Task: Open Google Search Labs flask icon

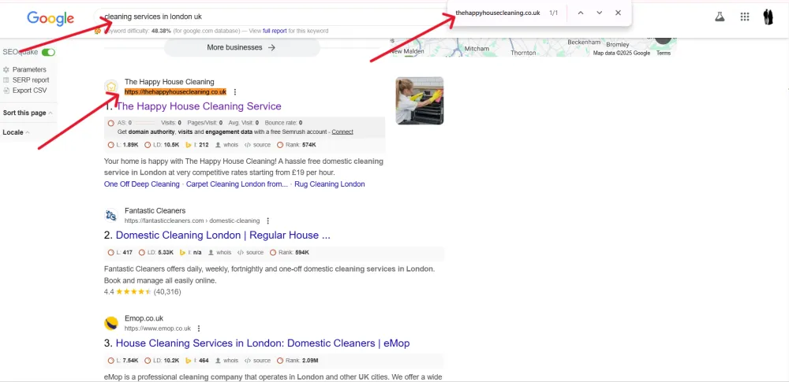Action: pos(720,17)
